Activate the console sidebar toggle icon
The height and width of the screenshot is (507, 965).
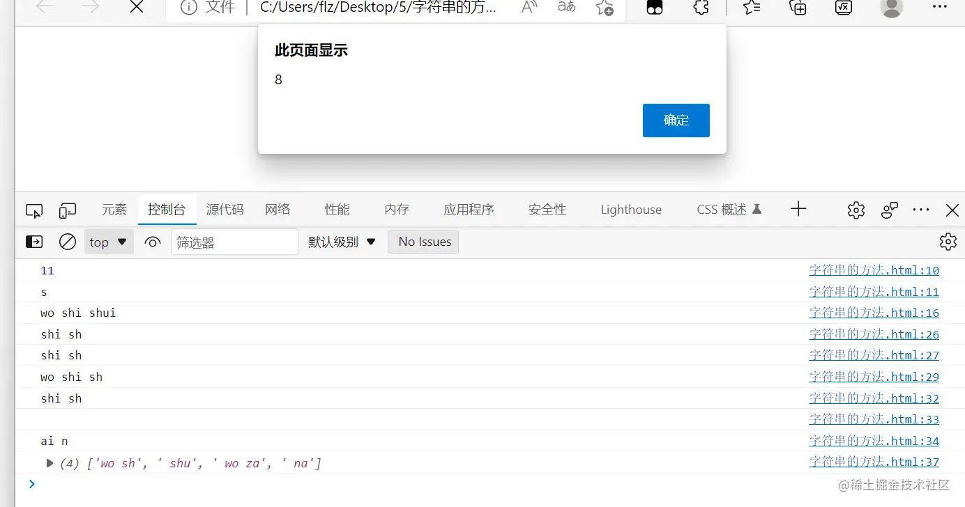[33, 242]
